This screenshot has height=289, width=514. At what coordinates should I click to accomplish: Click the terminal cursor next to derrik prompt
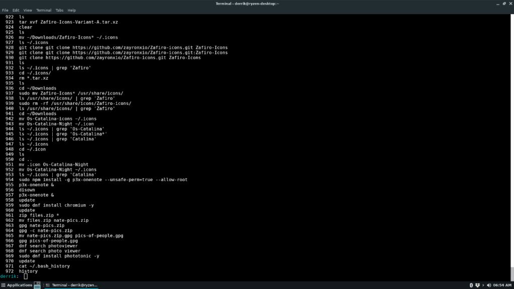tap(25, 275)
